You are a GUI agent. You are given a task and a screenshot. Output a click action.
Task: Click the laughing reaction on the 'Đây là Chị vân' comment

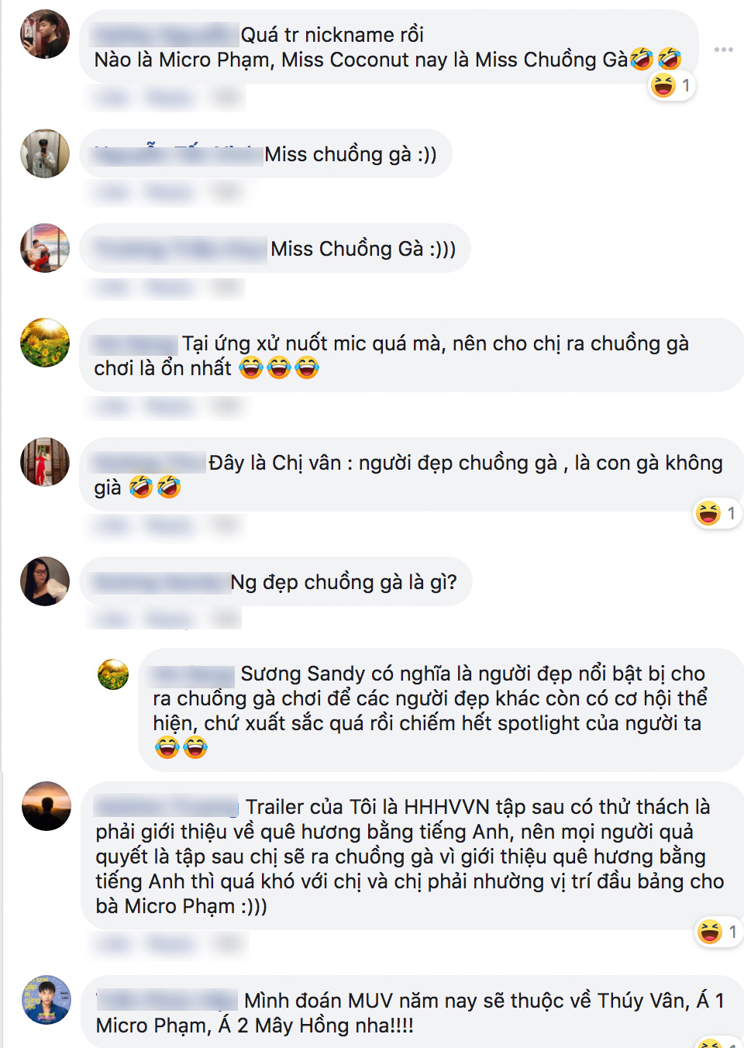coord(718,513)
